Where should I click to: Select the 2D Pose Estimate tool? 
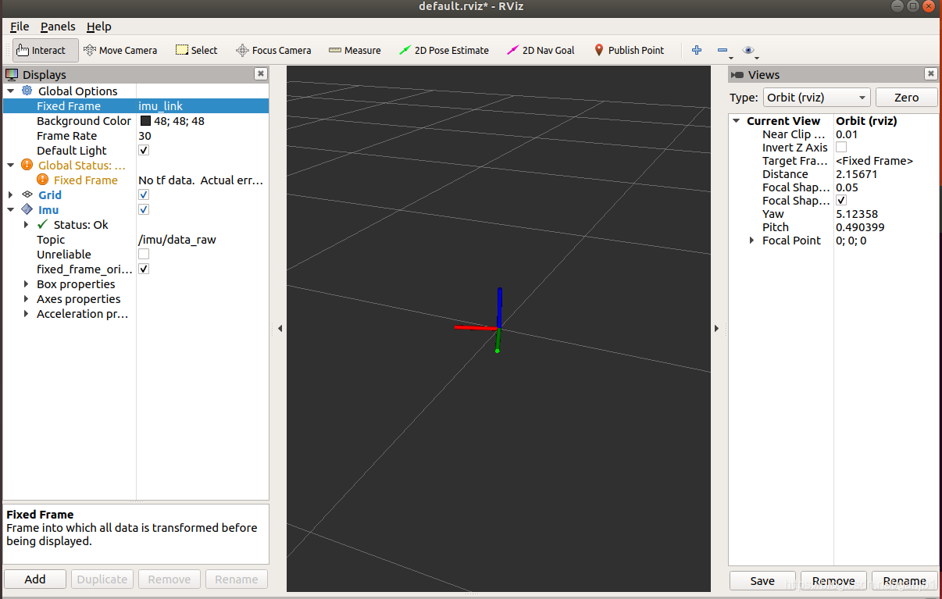(444, 50)
